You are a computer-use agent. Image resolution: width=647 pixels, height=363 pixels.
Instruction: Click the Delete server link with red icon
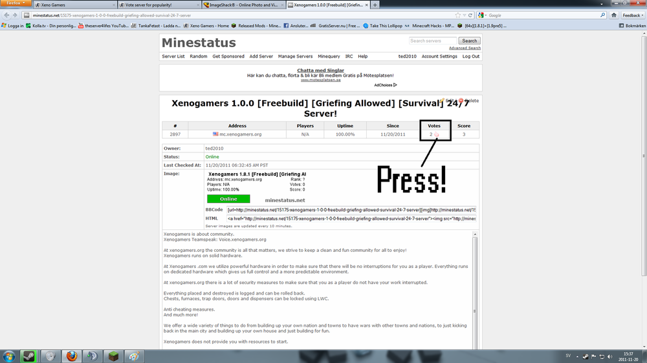[x=468, y=101]
